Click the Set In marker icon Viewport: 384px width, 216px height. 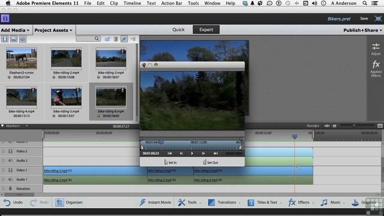click(x=166, y=162)
